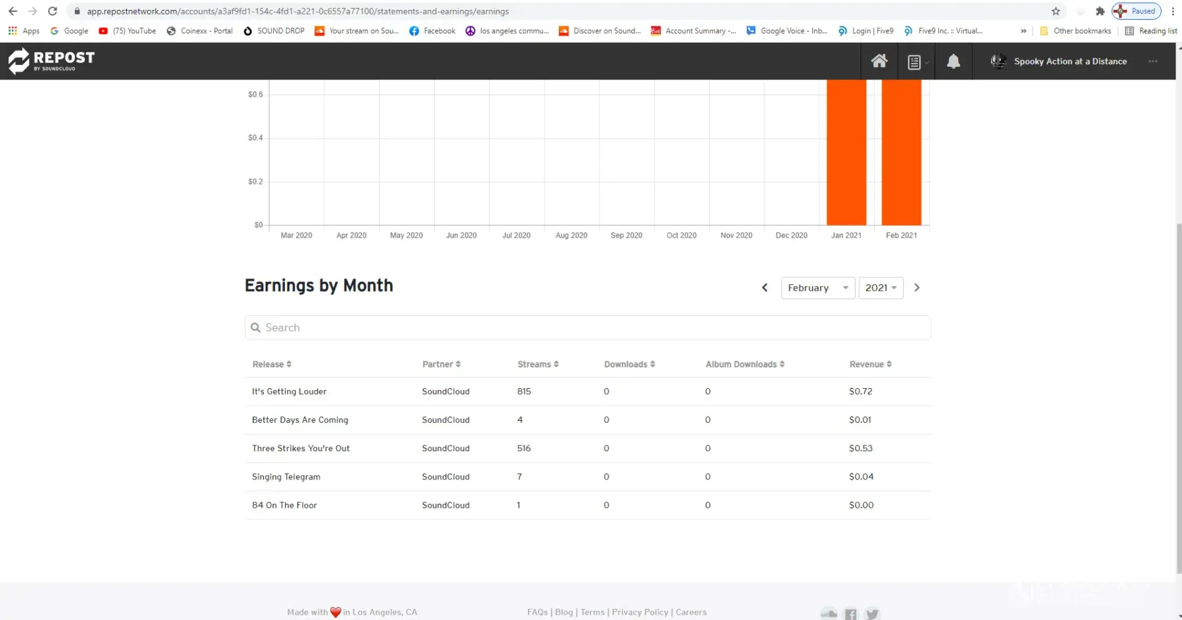Advance to next month with right chevron
Viewport: 1182px width, 620px height.
point(917,288)
